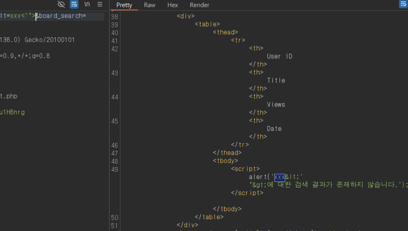Click the opening <thead> tag
408x231 pixels.
pos(225,32)
